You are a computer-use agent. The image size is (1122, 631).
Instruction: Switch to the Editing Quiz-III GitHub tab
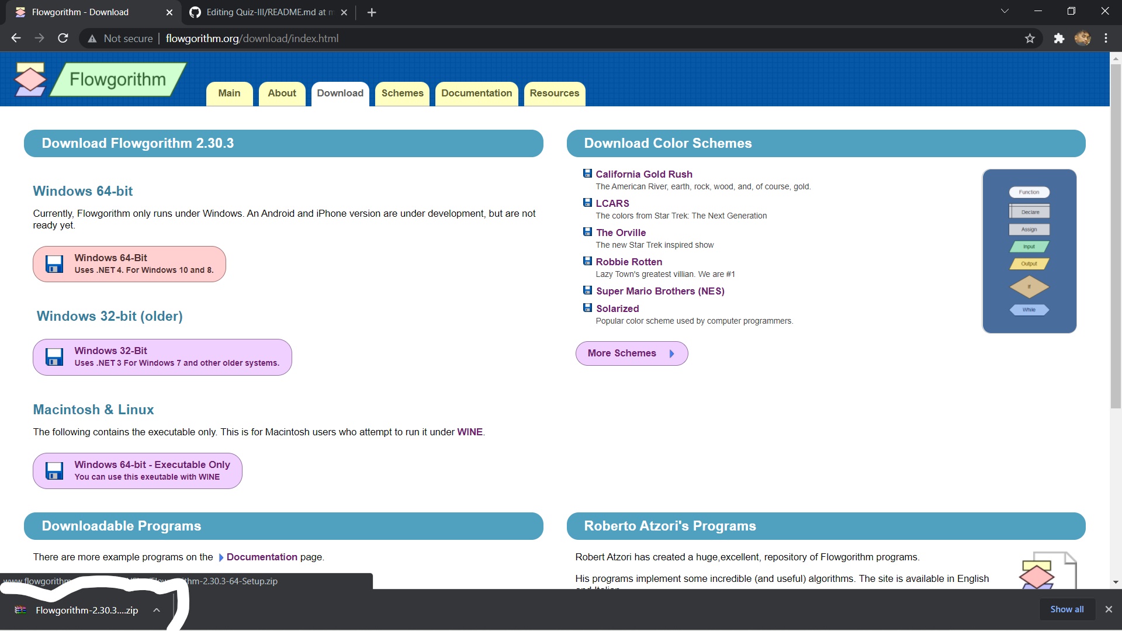coord(268,12)
